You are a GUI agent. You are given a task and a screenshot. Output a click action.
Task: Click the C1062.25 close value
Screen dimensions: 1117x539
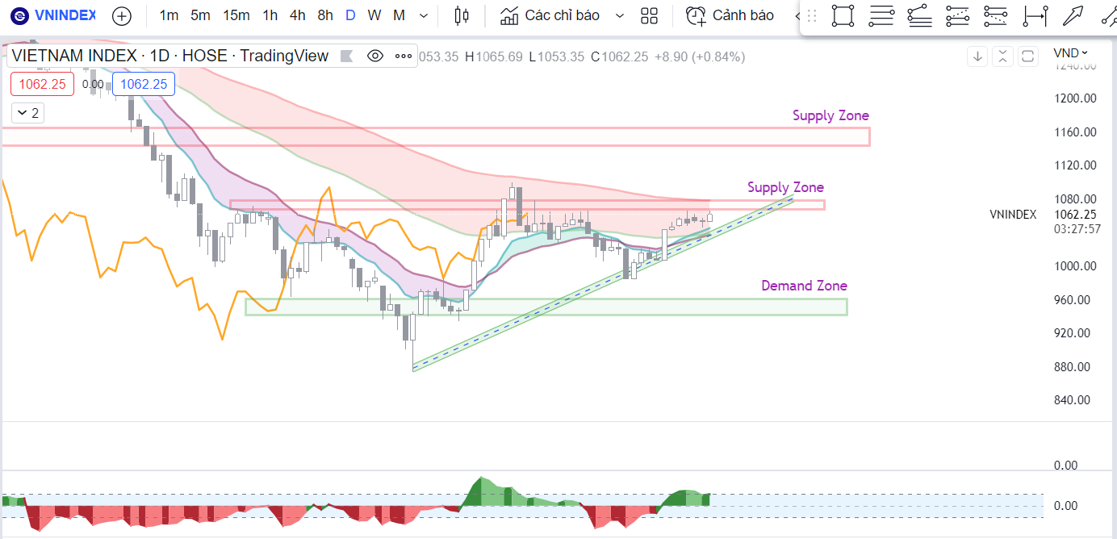pos(619,56)
